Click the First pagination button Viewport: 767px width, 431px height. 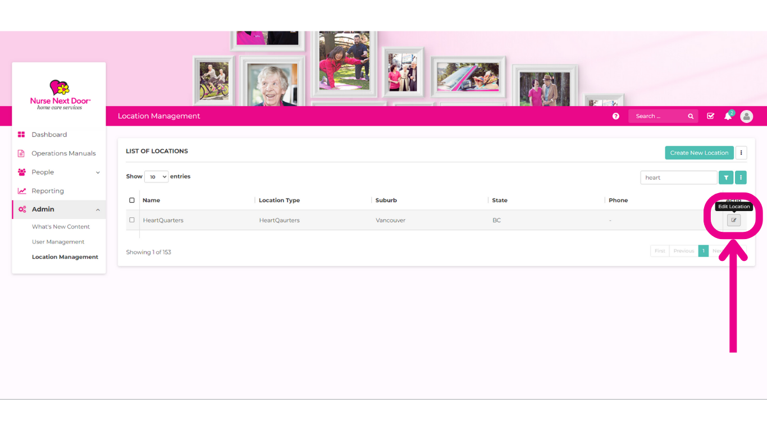click(660, 251)
